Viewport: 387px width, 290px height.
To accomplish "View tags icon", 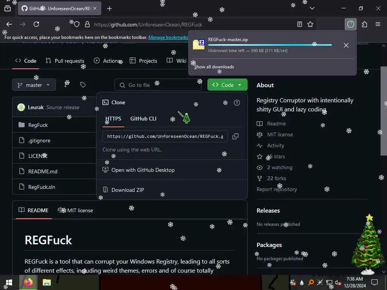I will 83,85.
